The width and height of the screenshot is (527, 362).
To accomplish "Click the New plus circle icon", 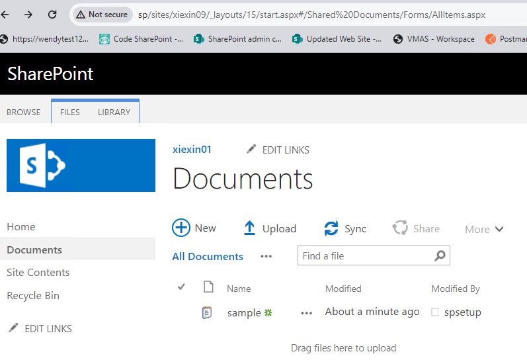I will point(181,228).
